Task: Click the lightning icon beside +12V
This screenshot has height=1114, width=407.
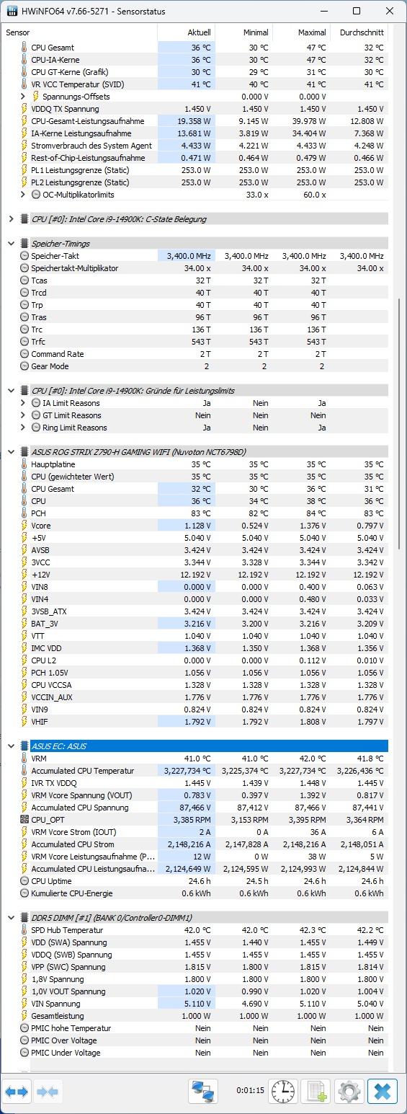Action: [x=24, y=575]
